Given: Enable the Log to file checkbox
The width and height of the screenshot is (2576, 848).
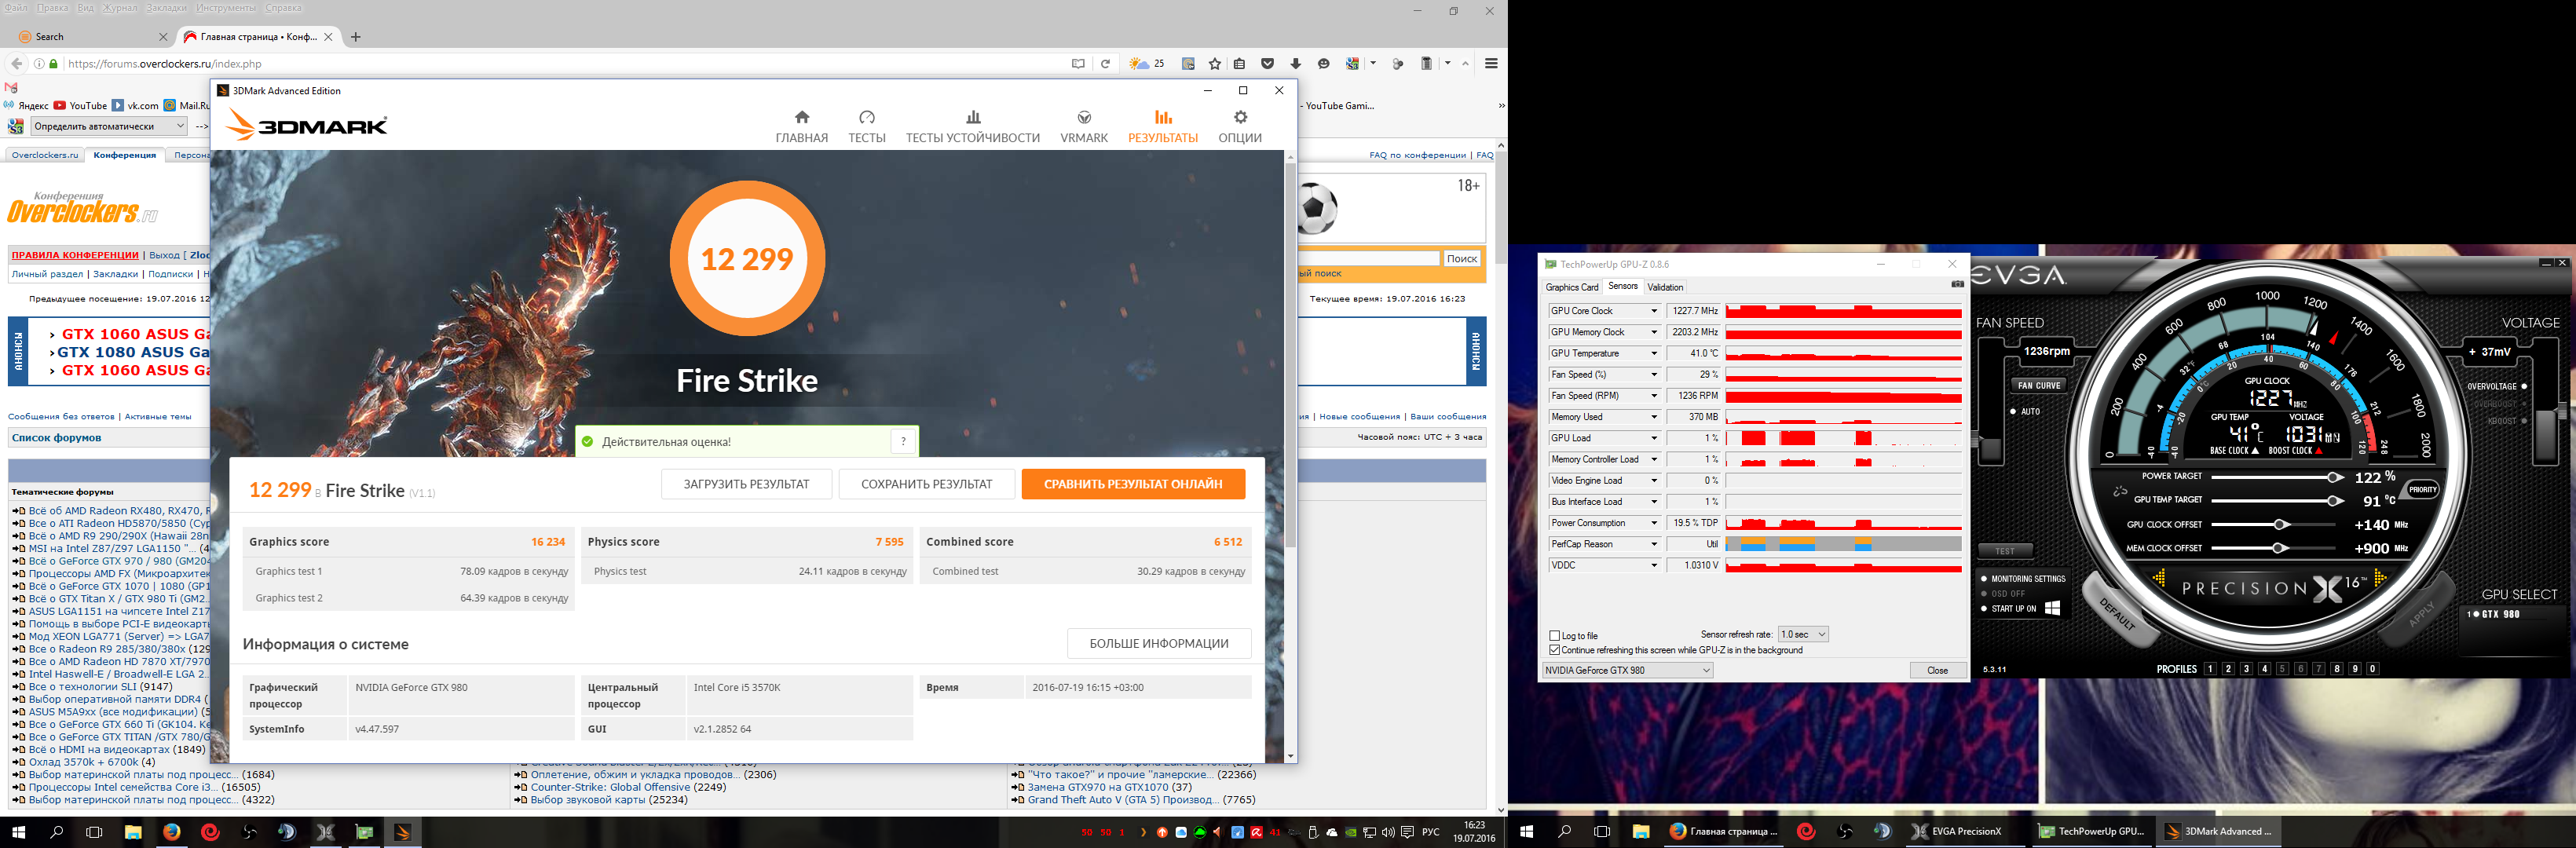Looking at the screenshot, I should 1554,636.
